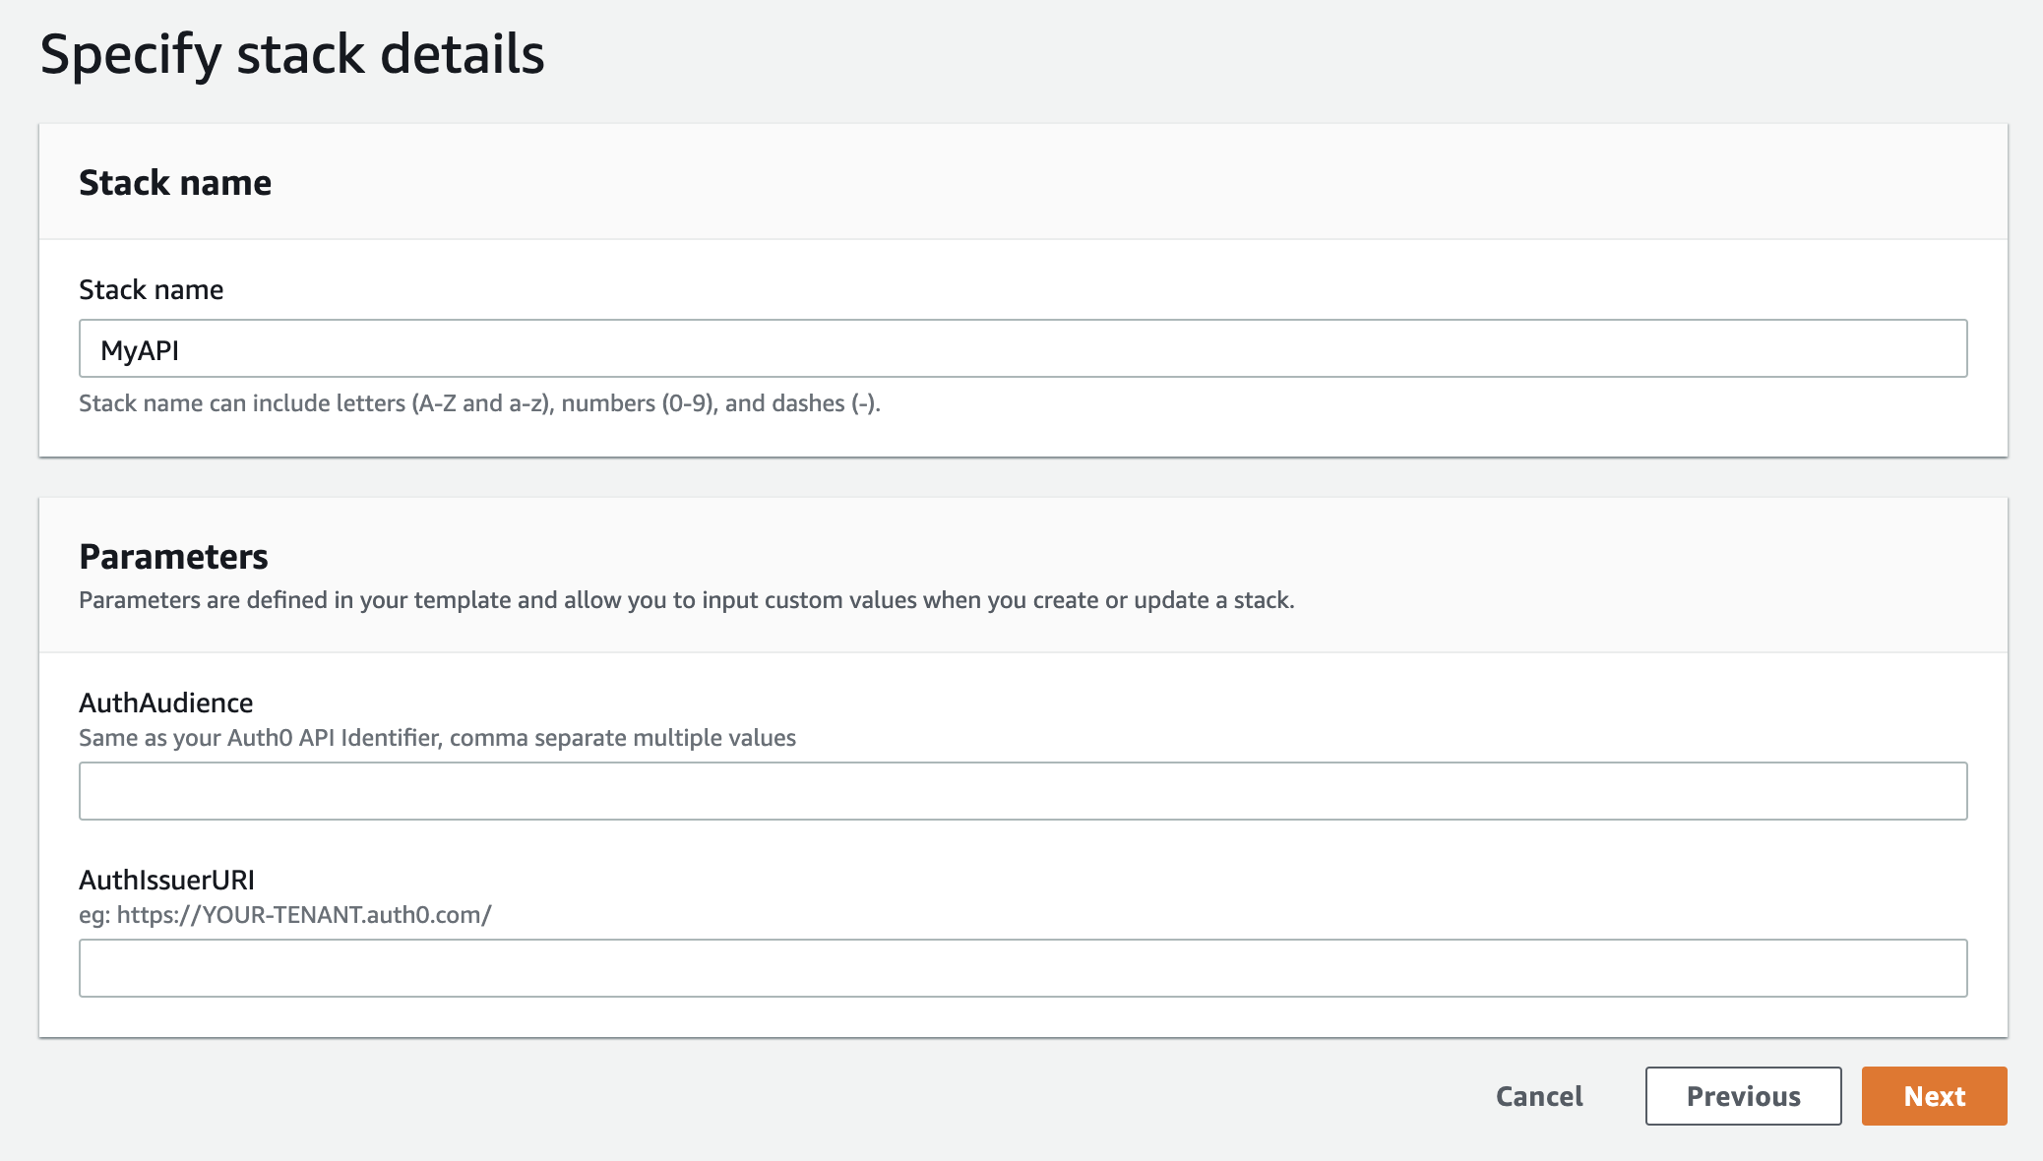This screenshot has height=1161, width=2043.
Task: Cancel the stack creation via Cancel link
Action: [1538, 1096]
